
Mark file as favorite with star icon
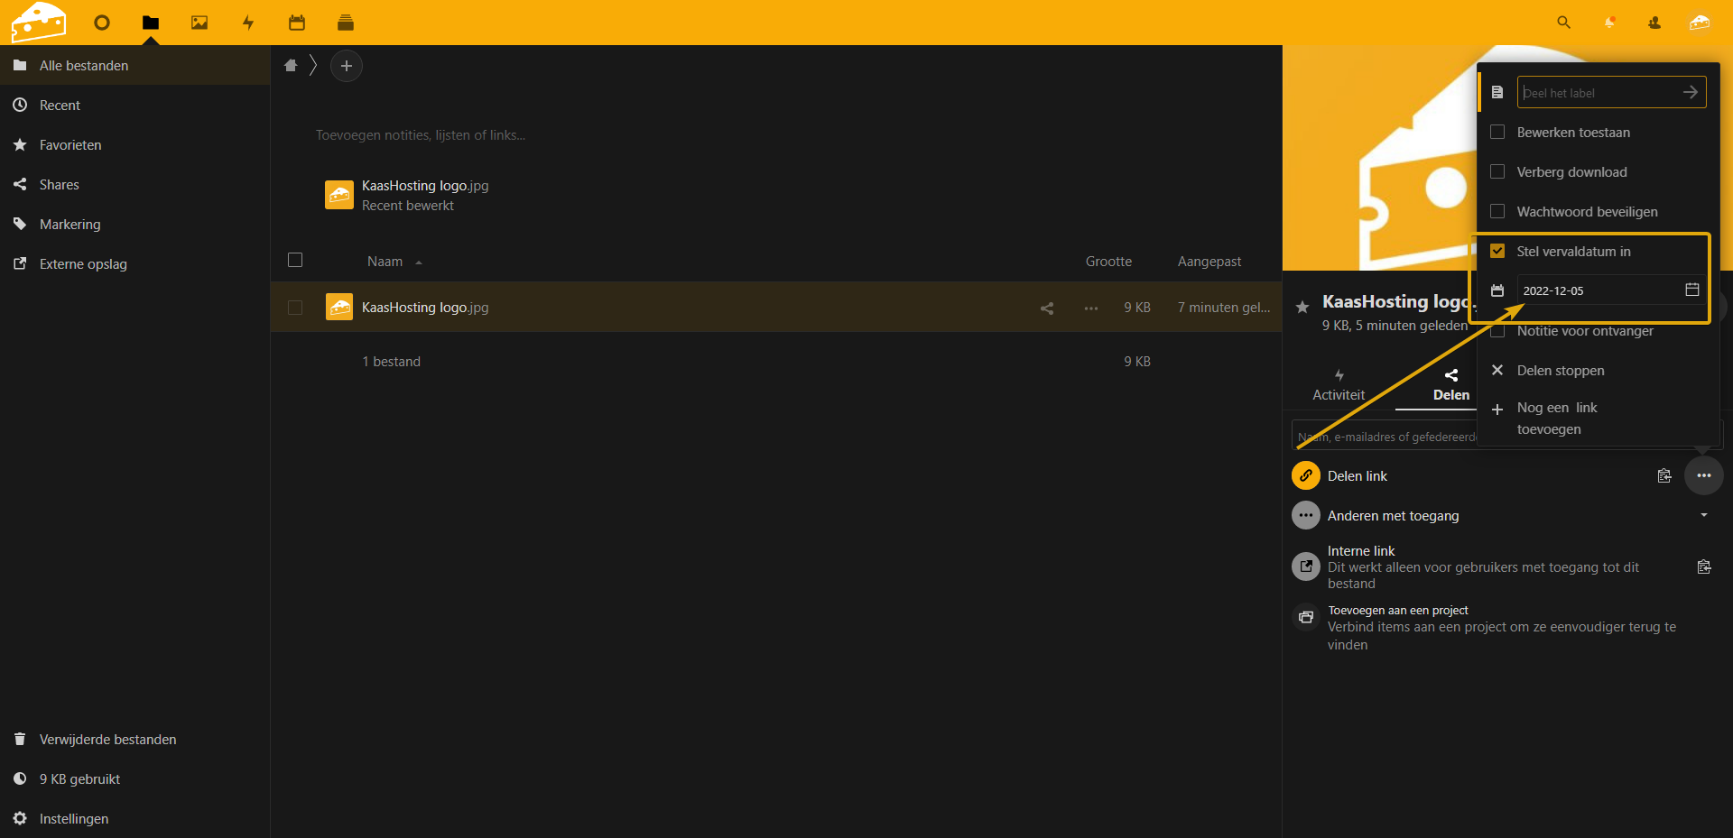[x=1302, y=307]
